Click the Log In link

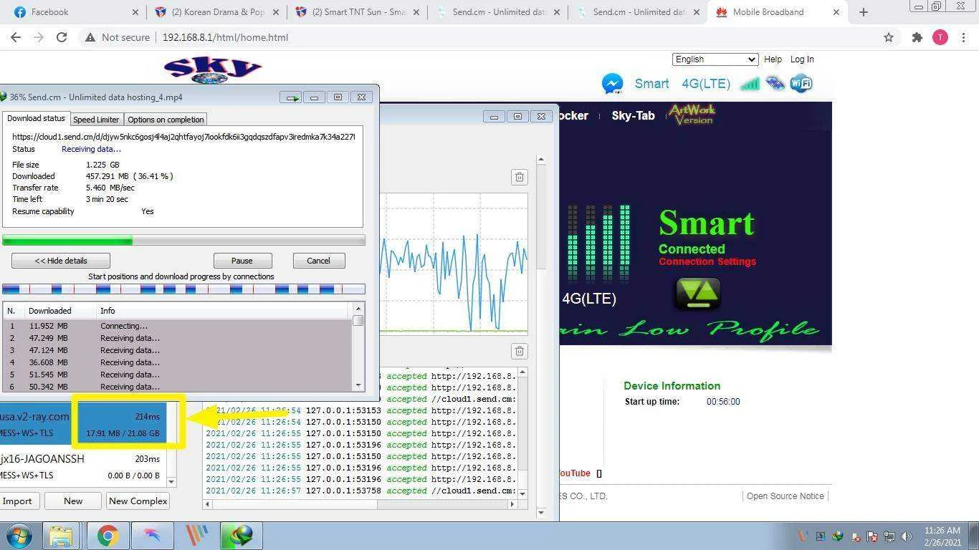point(802,59)
